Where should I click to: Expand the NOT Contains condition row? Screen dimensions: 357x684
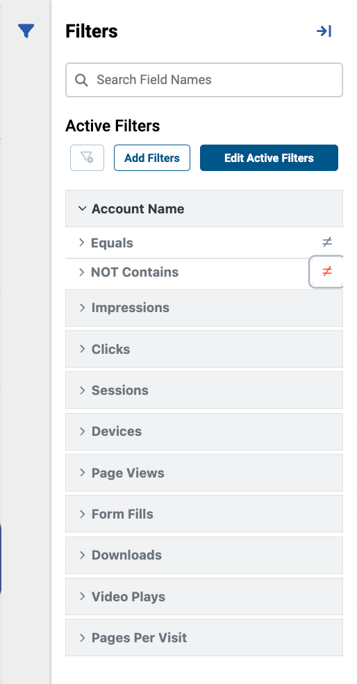[188, 272]
